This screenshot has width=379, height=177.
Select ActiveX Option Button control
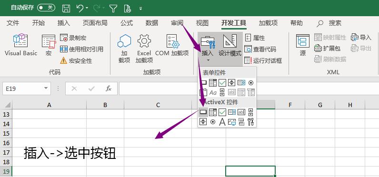pyautogui.click(x=213, y=122)
